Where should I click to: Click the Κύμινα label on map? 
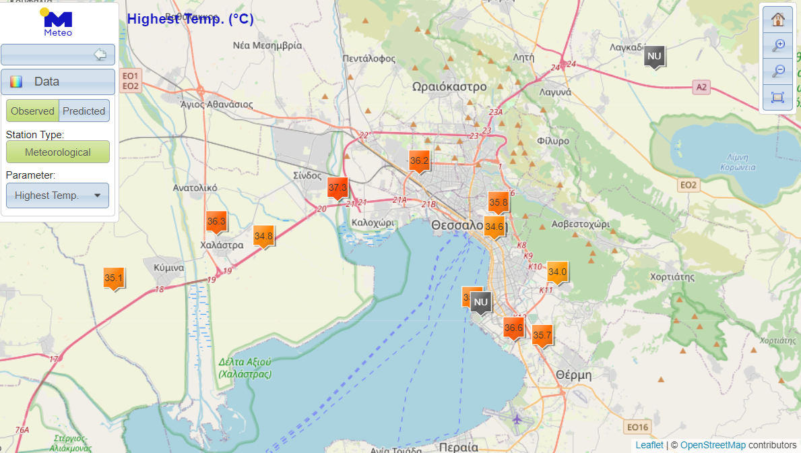pyautogui.click(x=169, y=268)
